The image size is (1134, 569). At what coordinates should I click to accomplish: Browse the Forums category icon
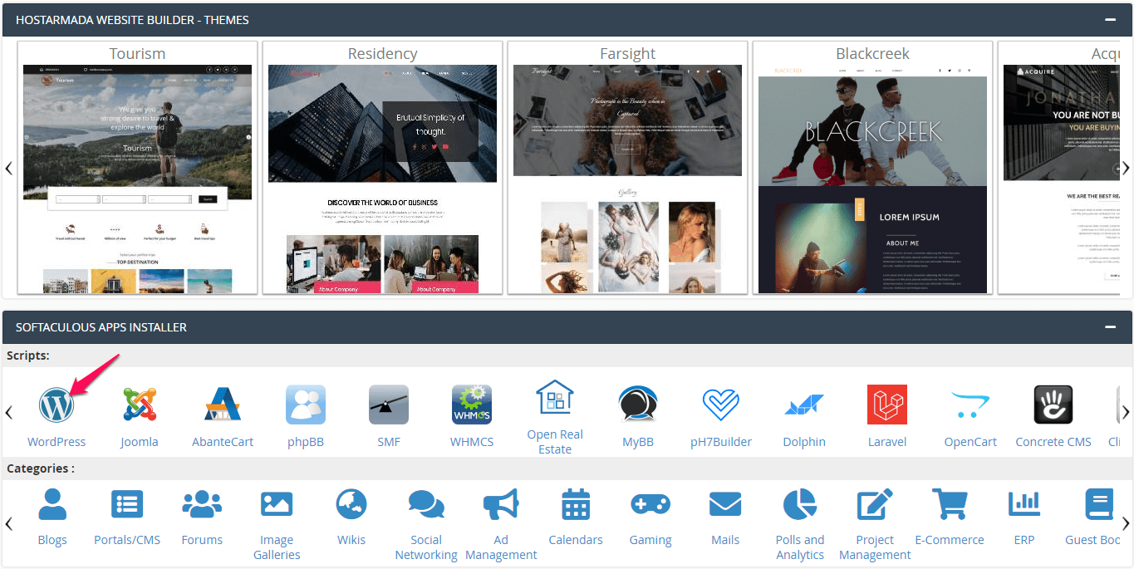coord(202,504)
